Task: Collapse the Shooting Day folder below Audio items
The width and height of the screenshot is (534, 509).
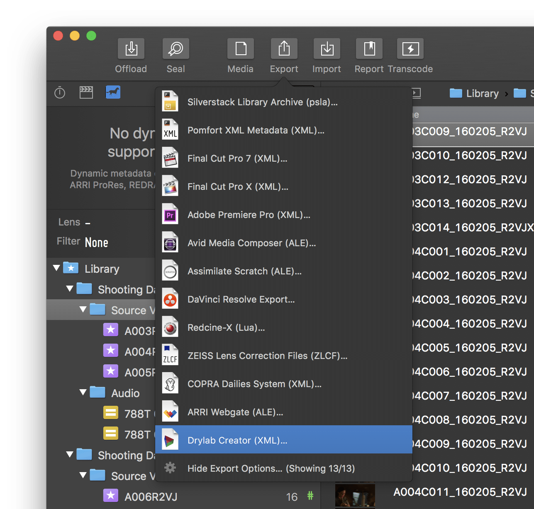Action: (x=70, y=455)
